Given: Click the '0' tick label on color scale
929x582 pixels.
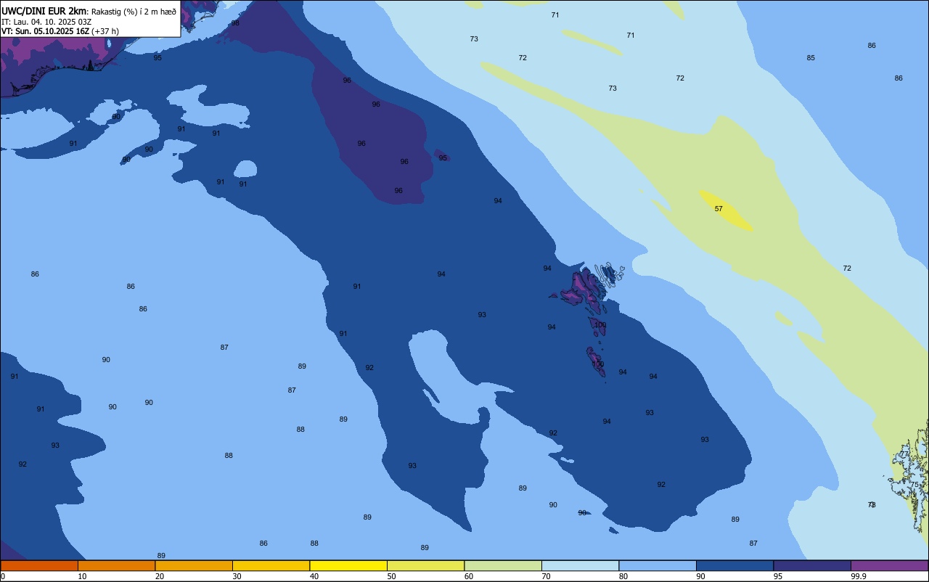Looking at the screenshot, I should pyautogui.click(x=3, y=576).
